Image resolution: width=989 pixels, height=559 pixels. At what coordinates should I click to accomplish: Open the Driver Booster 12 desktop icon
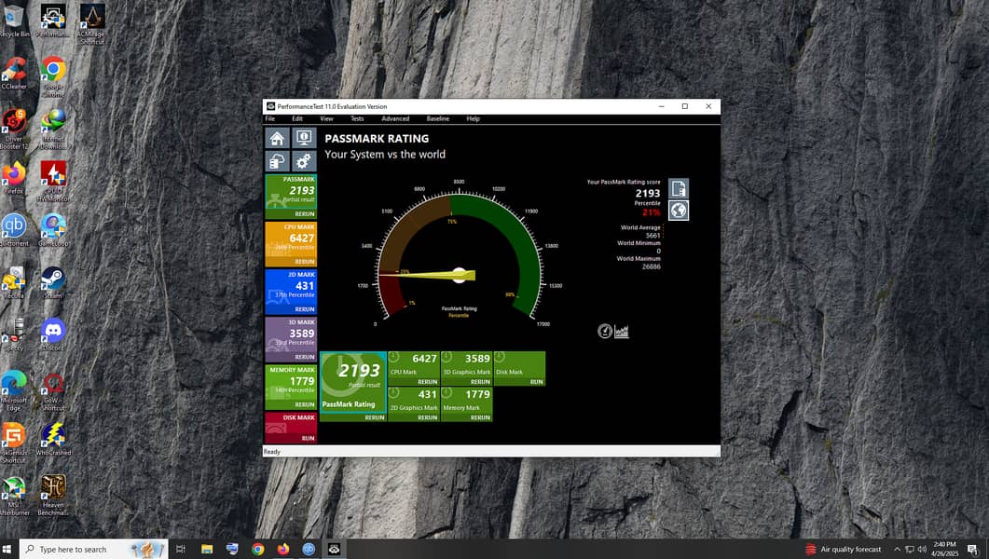click(x=14, y=130)
